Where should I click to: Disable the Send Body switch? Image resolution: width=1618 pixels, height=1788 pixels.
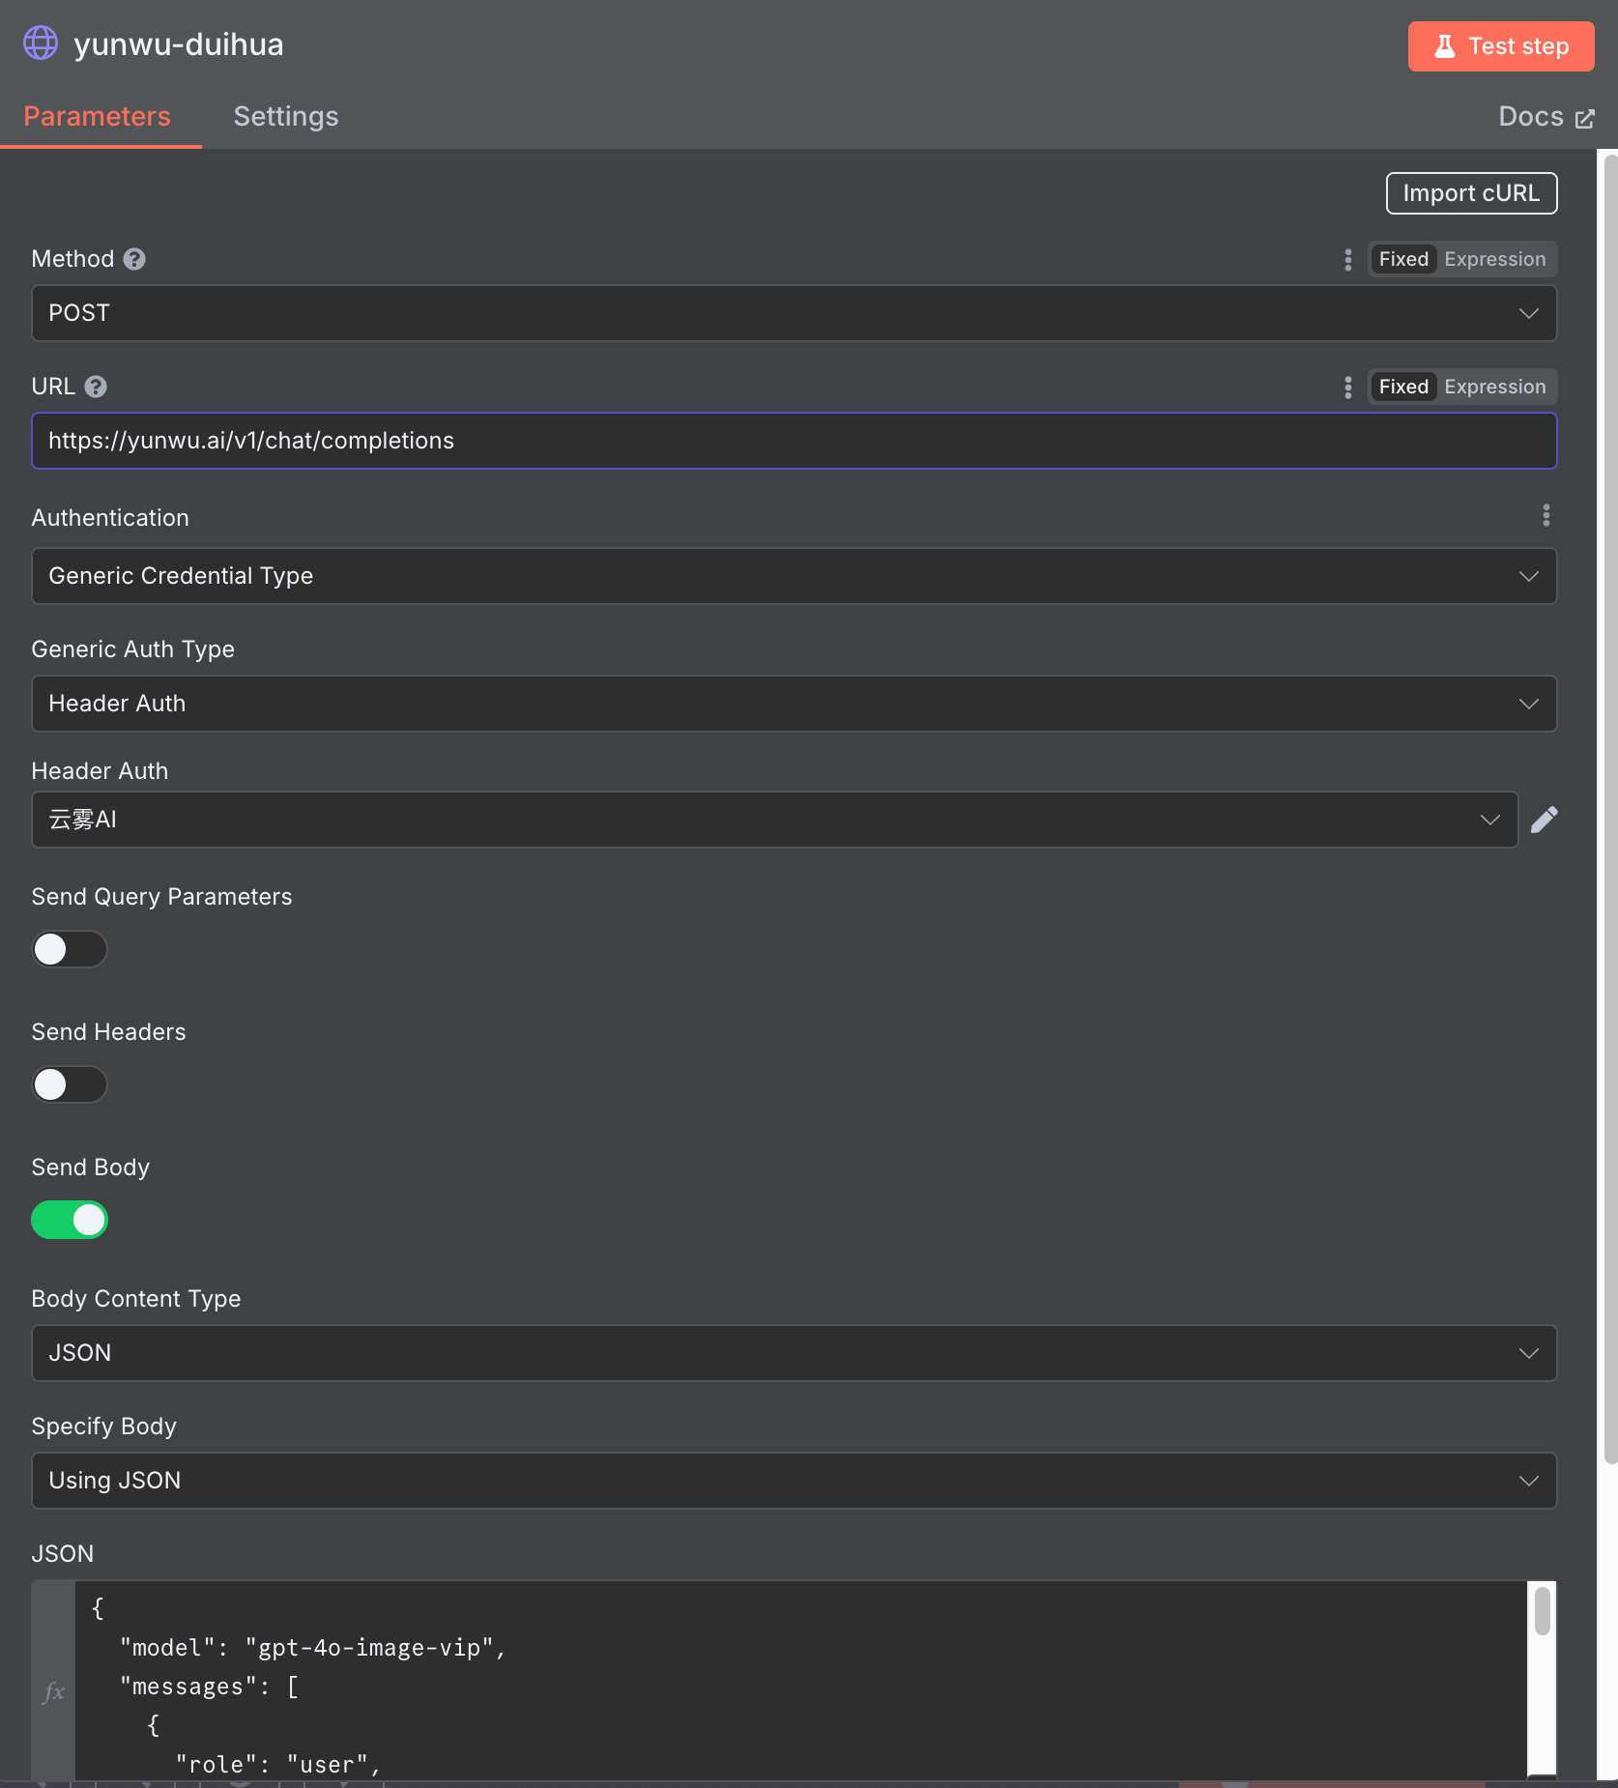coord(70,1220)
